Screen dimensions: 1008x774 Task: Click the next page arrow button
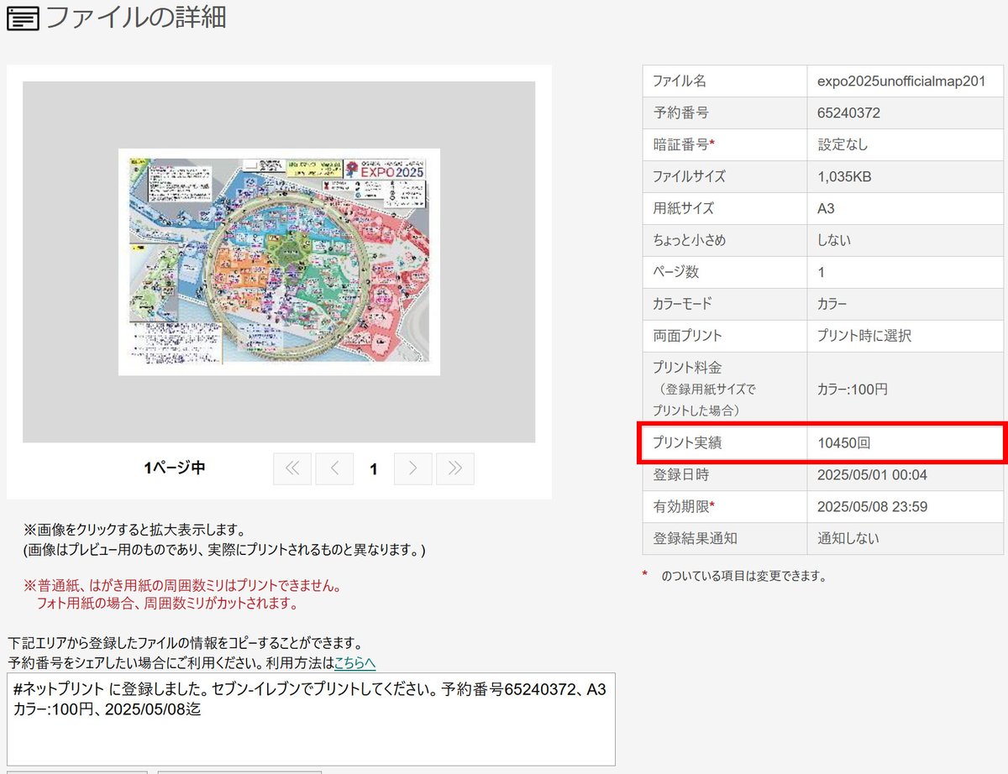[412, 469]
